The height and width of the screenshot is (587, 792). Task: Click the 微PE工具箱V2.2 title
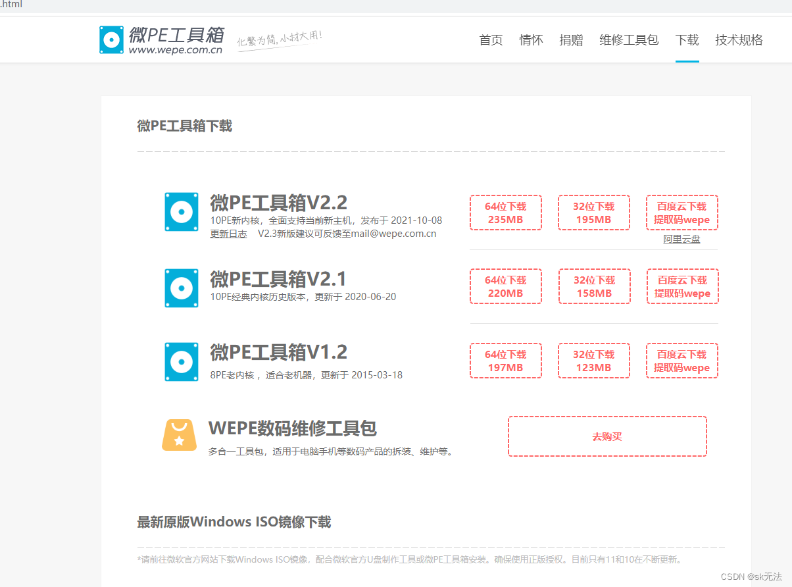pos(278,202)
